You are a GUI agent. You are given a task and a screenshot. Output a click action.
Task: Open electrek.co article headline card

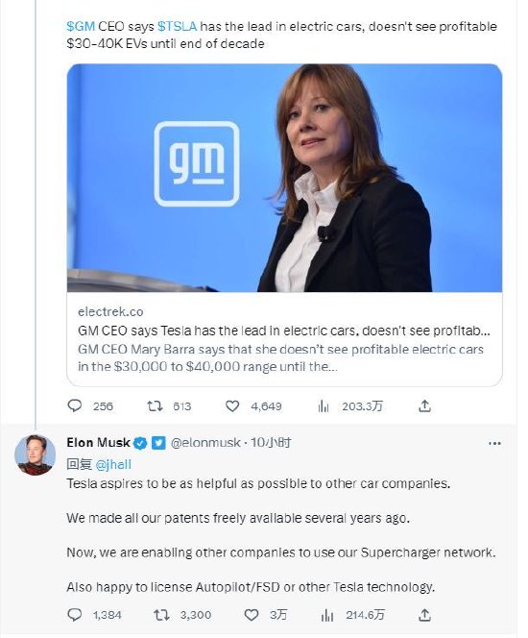click(284, 339)
